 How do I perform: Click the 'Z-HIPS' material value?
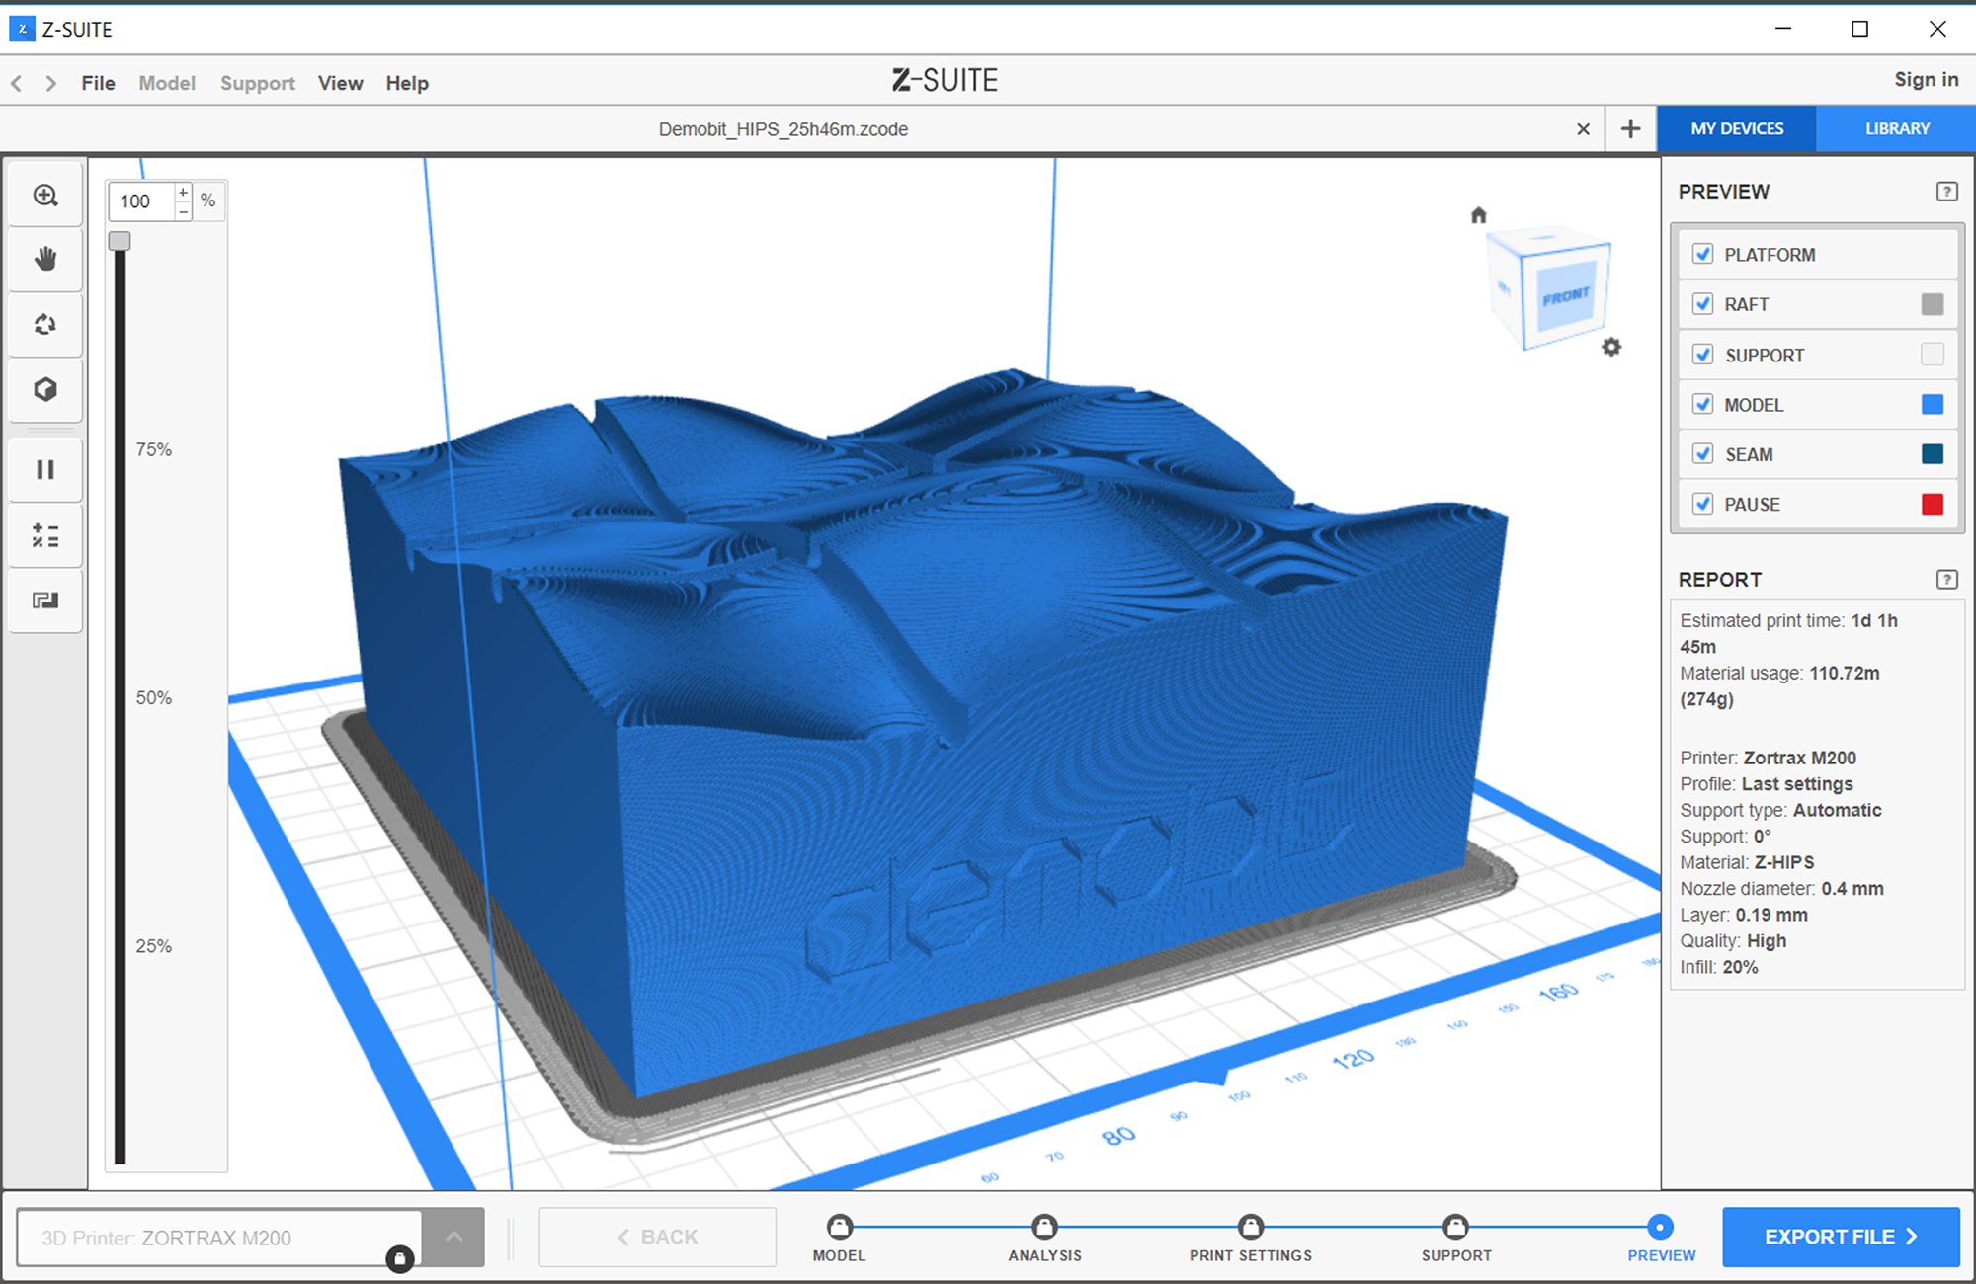coord(1784,862)
